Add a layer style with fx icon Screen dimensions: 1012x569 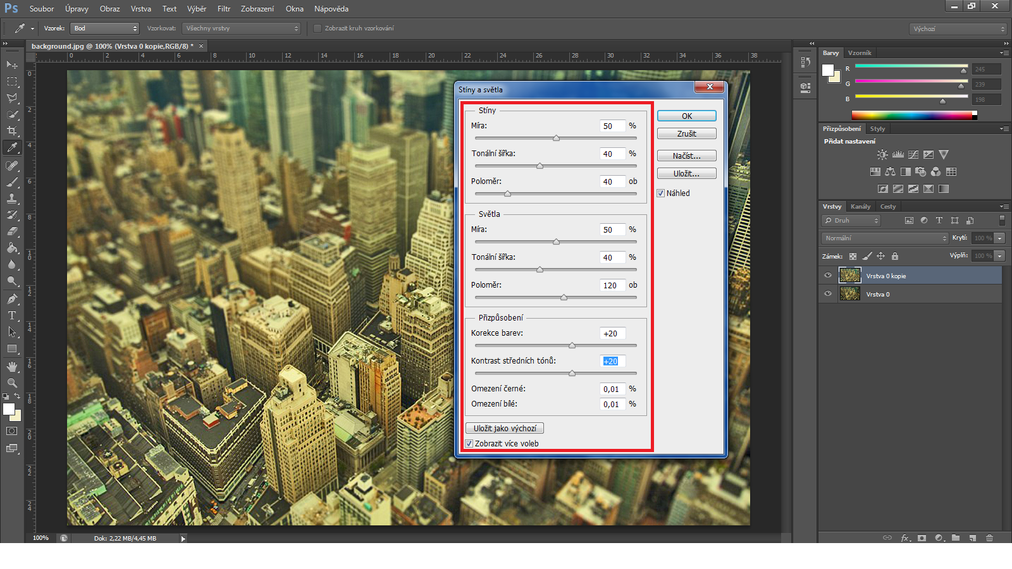point(905,538)
